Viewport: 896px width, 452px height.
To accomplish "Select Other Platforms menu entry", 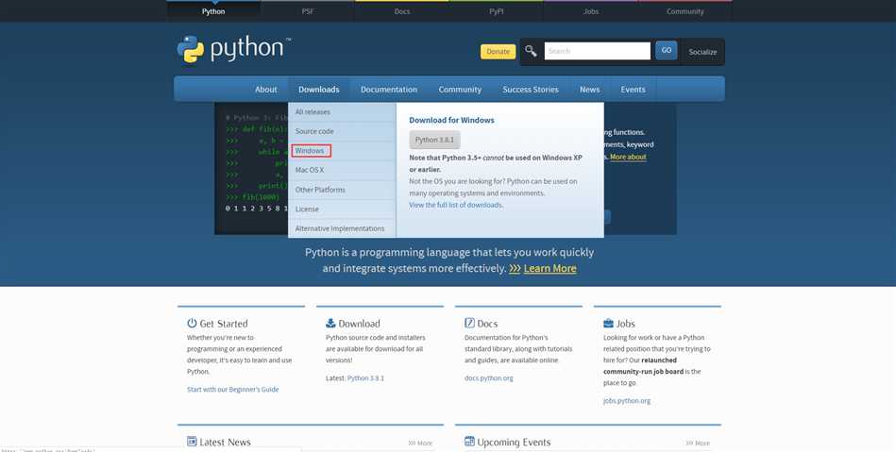I will pos(342,190).
